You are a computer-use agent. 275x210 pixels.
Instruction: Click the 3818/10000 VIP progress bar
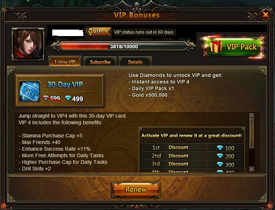tap(124, 46)
